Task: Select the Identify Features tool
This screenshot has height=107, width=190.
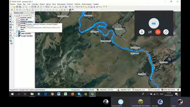Action: pos(70,7)
